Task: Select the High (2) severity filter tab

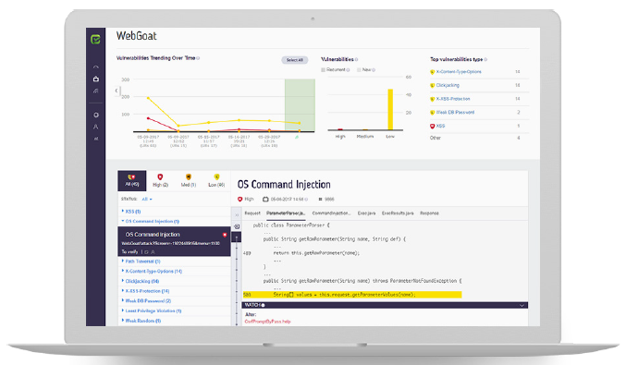Action: [160, 181]
